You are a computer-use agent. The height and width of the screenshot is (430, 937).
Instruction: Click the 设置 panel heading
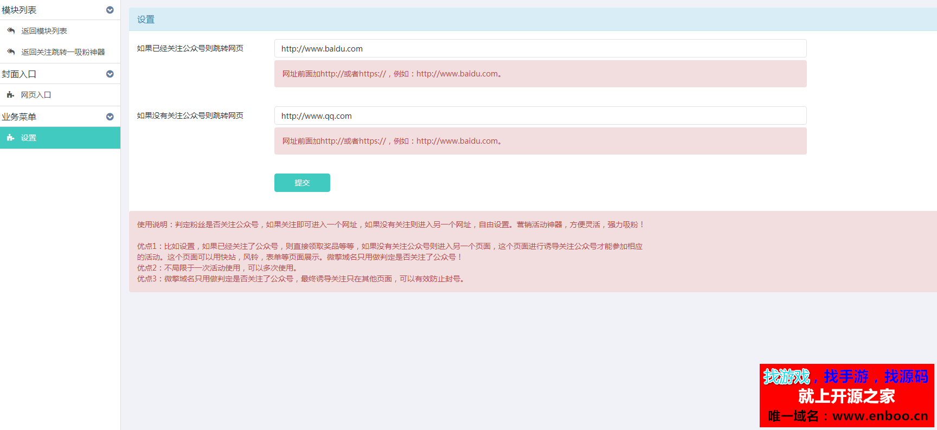tap(146, 20)
